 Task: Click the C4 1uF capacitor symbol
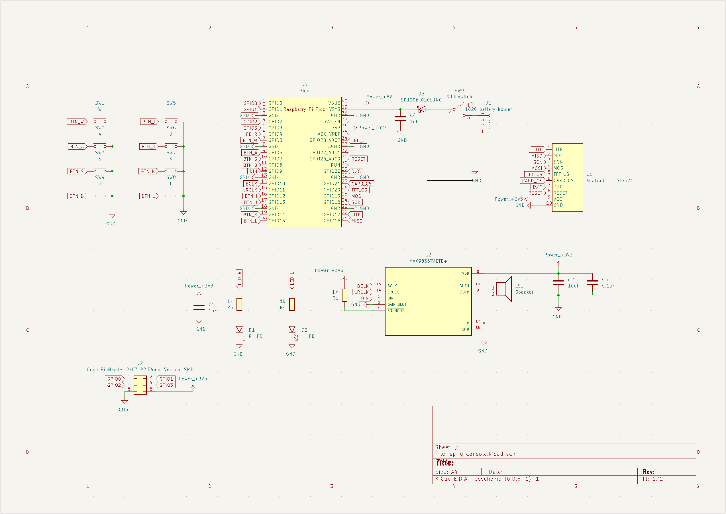pos(400,119)
